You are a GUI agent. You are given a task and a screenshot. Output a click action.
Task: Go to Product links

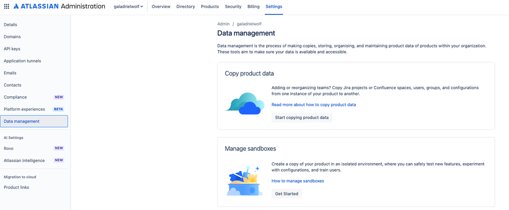click(34, 187)
